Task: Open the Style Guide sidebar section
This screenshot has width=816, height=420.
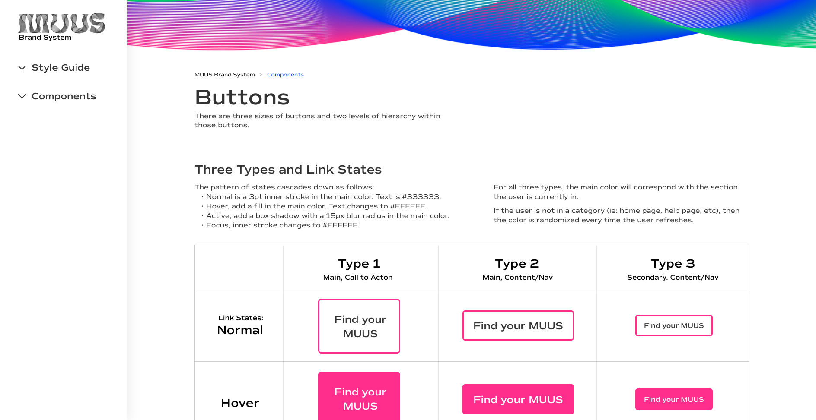Action: [x=61, y=68]
